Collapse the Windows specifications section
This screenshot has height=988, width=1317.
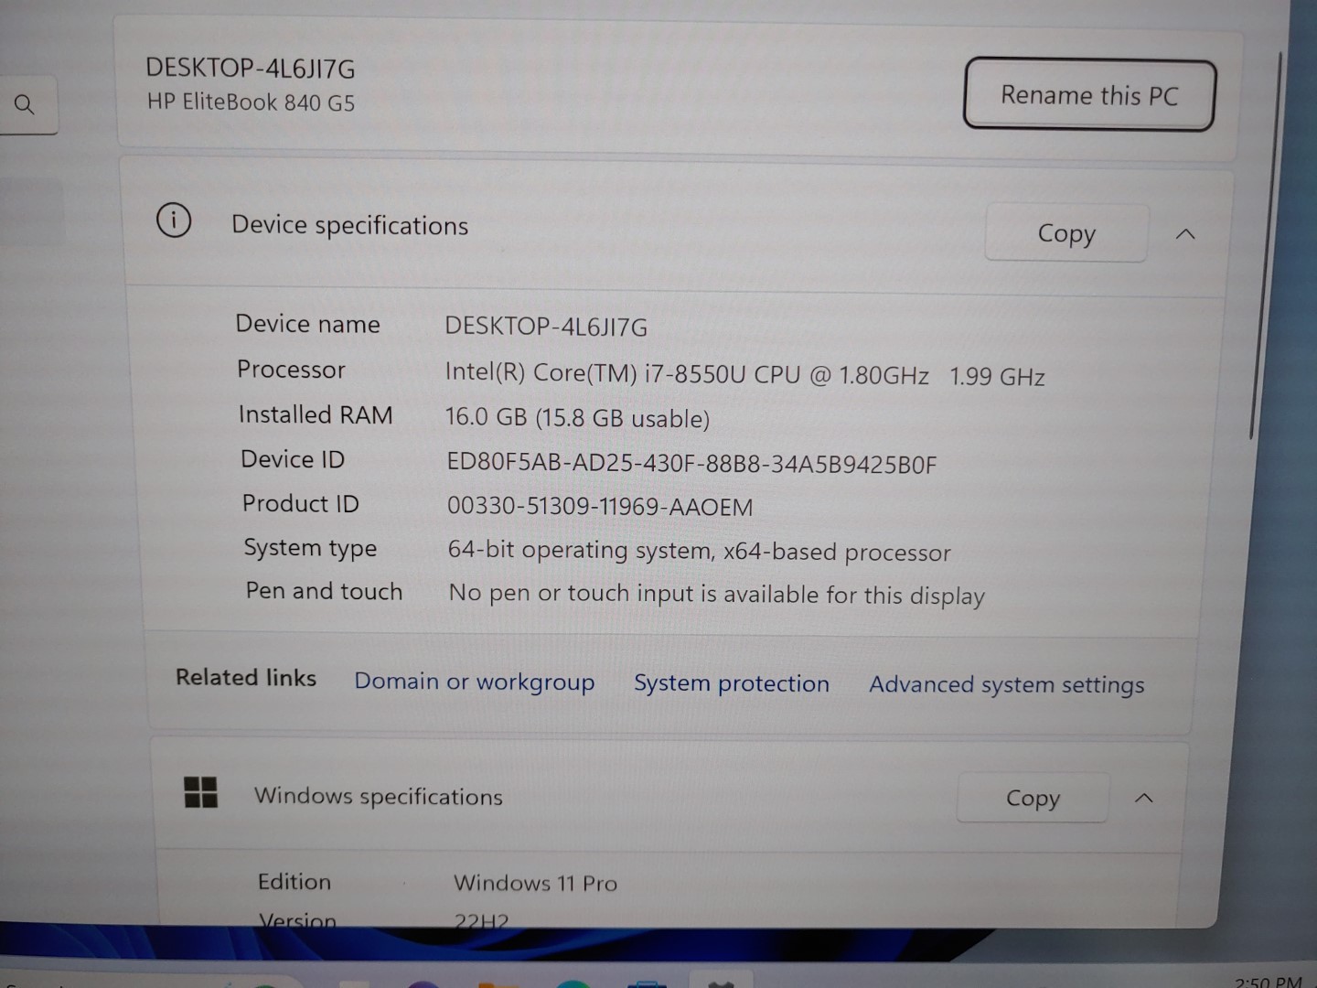(x=1143, y=798)
